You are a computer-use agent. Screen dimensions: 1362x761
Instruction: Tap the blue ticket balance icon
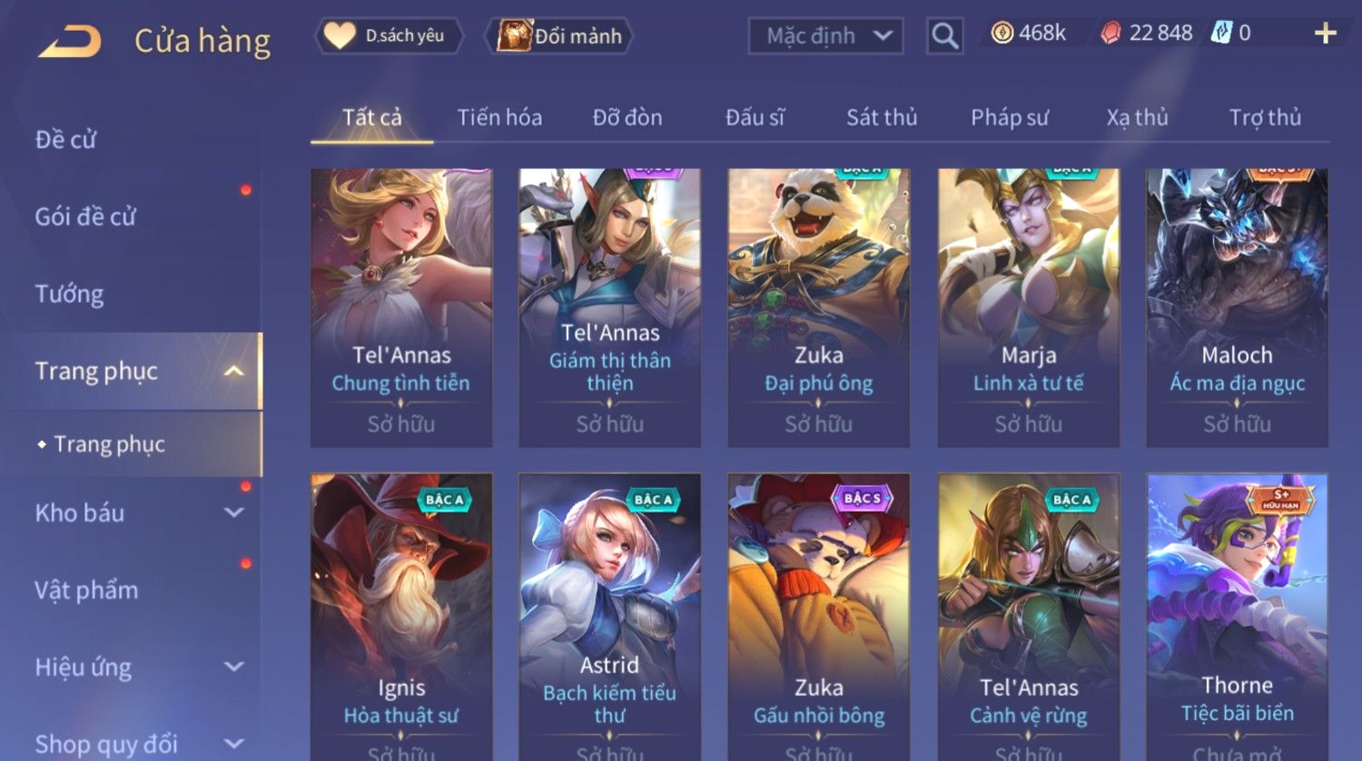[x=1222, y=34]
